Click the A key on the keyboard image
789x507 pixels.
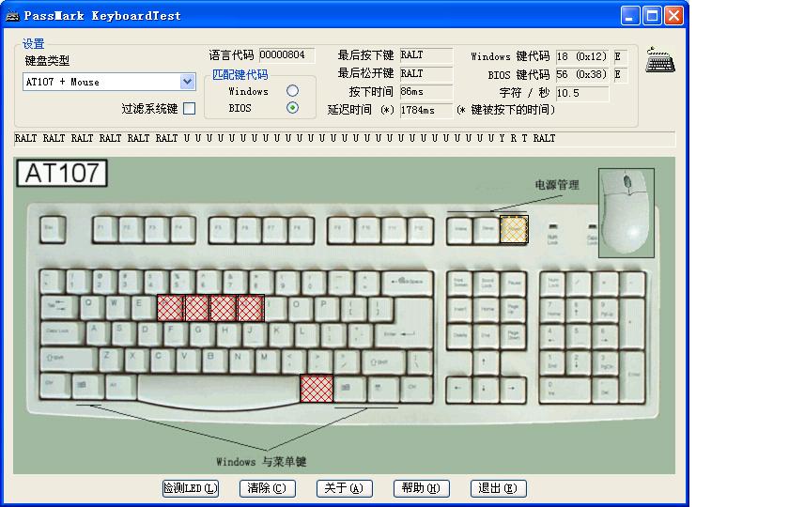[x=97, y=333]
